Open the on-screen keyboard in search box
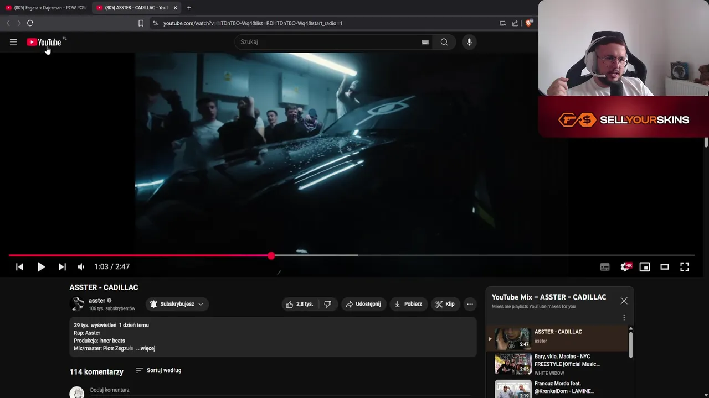The image size is (709, 398). point(425,42)
